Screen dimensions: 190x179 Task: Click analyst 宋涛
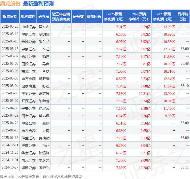click(46, 131)
